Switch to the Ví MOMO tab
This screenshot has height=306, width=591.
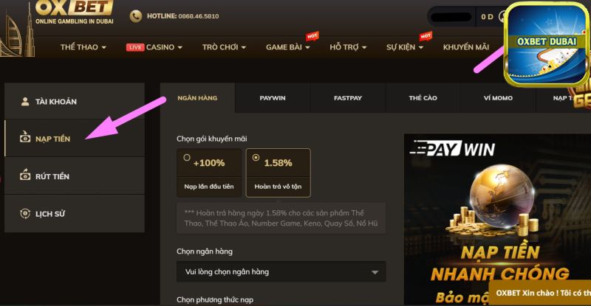pos(498,98)
